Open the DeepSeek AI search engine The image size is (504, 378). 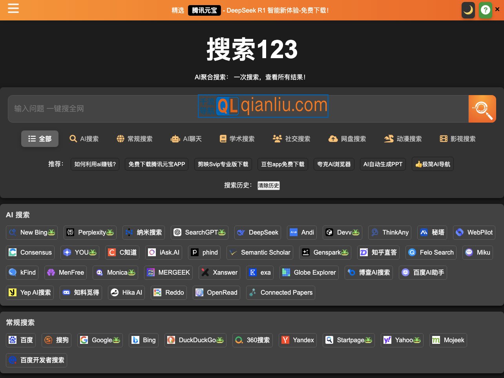[x=257, y=232]
